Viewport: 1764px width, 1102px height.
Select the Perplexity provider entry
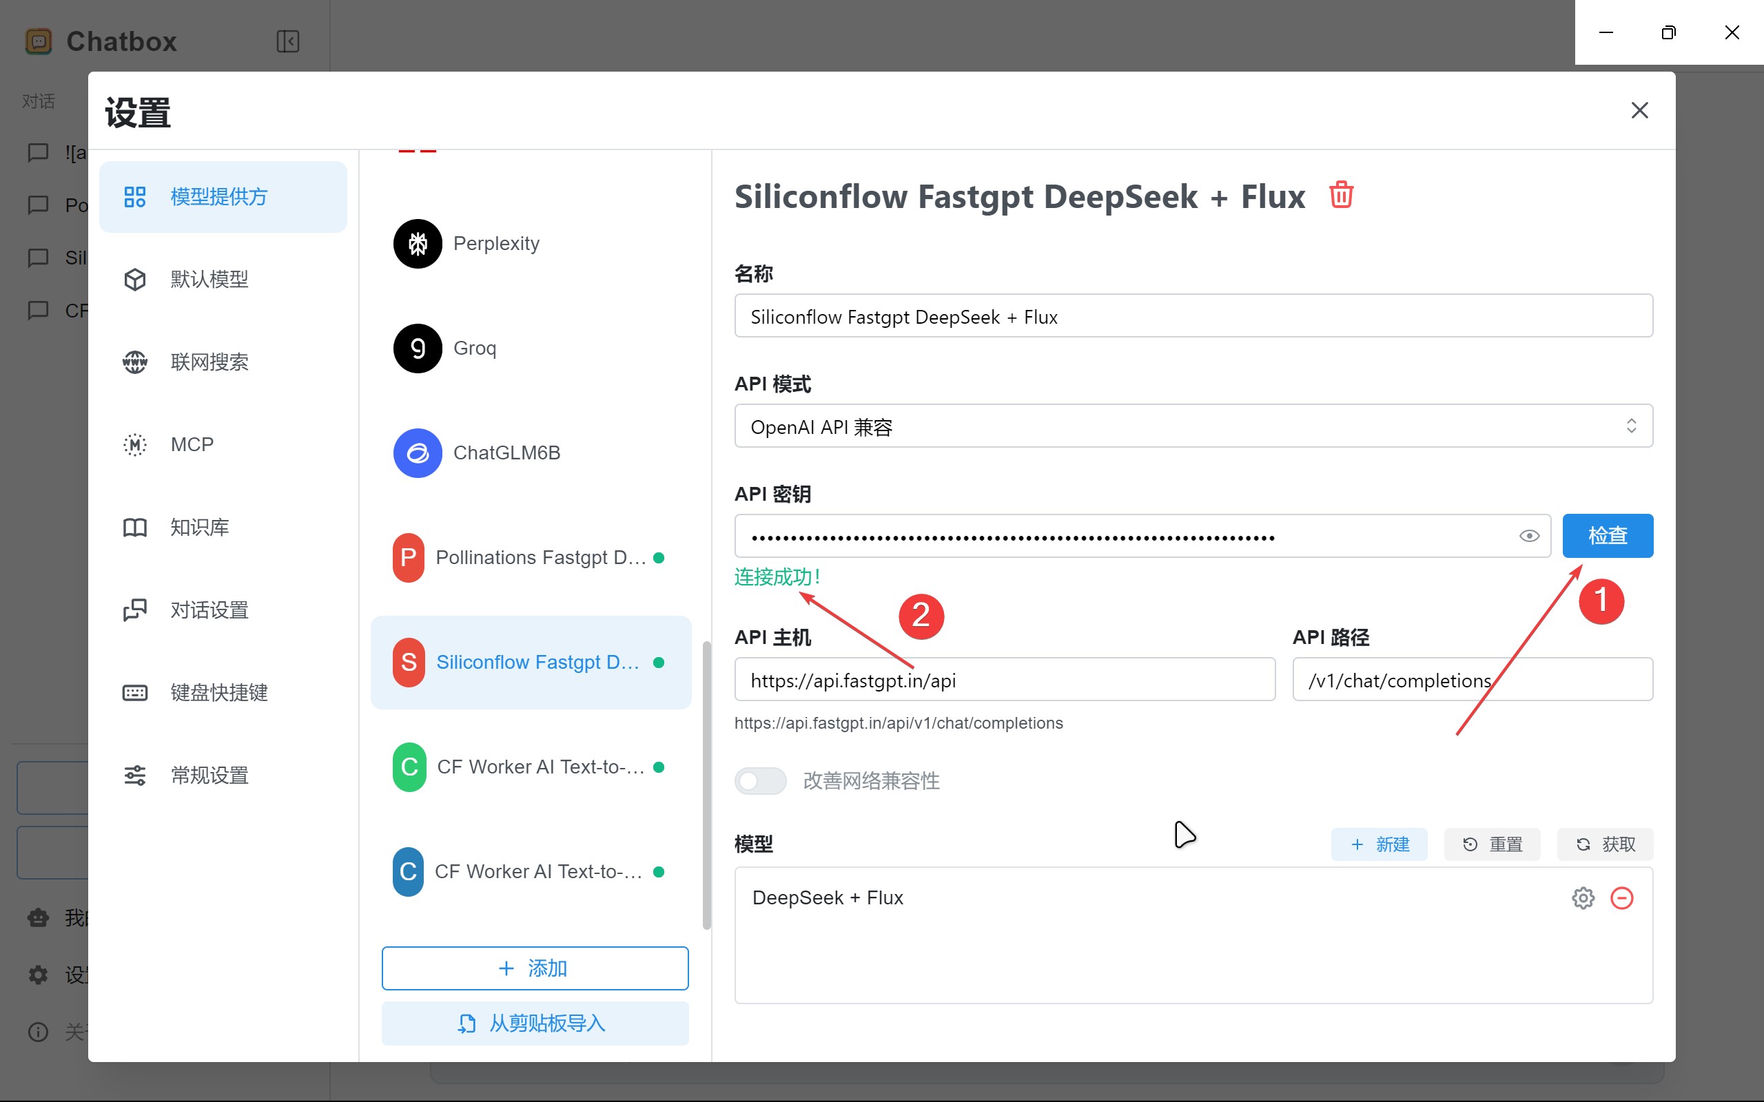(x=495, y=242)
